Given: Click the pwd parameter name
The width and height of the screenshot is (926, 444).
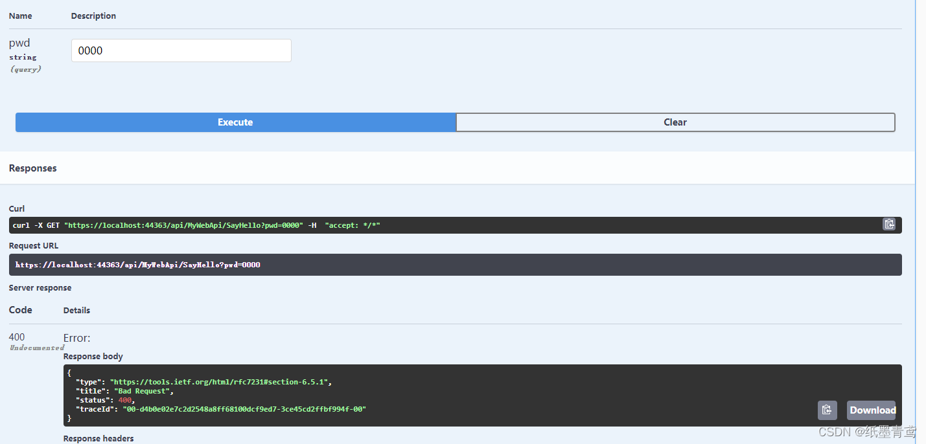Looking at the screenshot, I should [19, 43].
